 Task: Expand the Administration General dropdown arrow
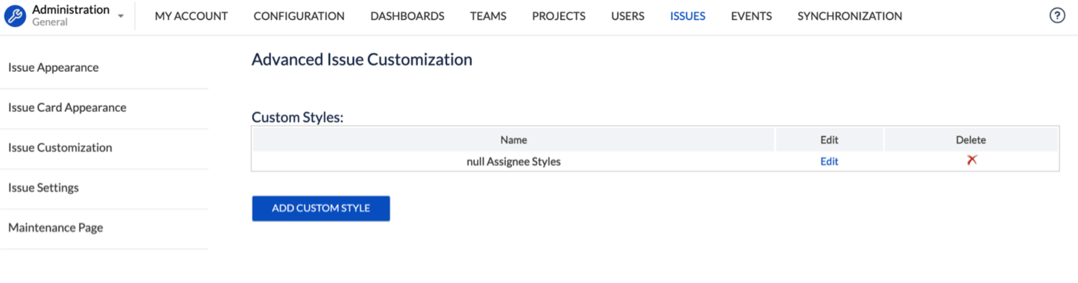coord(121,16)
